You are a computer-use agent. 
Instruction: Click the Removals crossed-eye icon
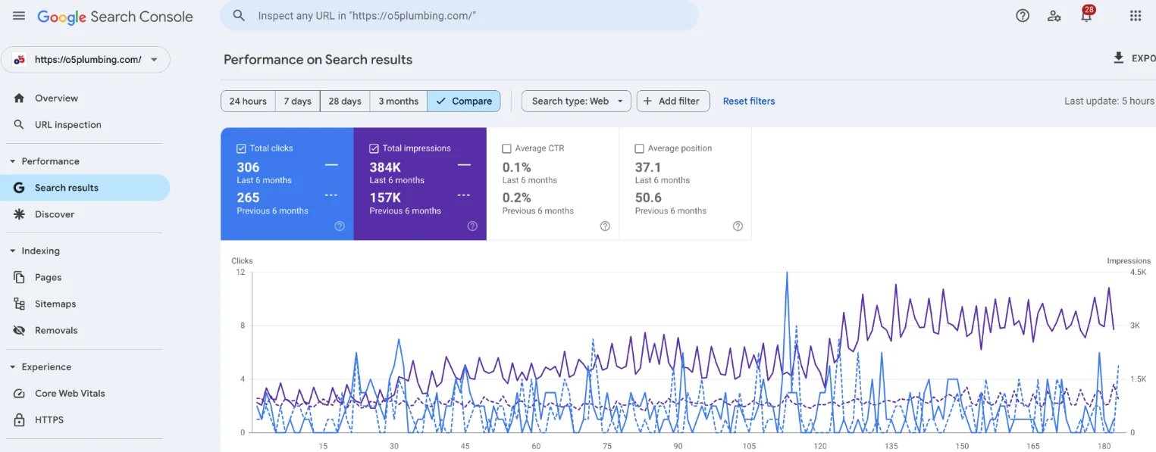tap(20, 330)
